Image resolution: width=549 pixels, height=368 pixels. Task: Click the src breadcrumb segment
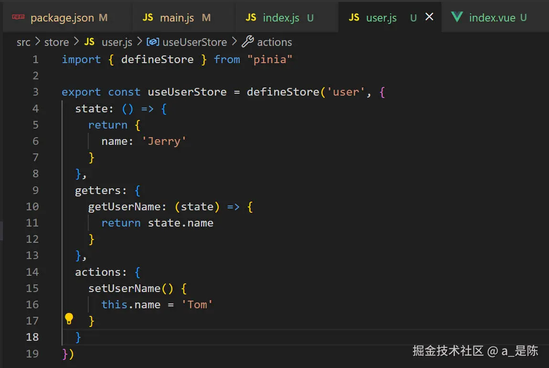(23, 43)
